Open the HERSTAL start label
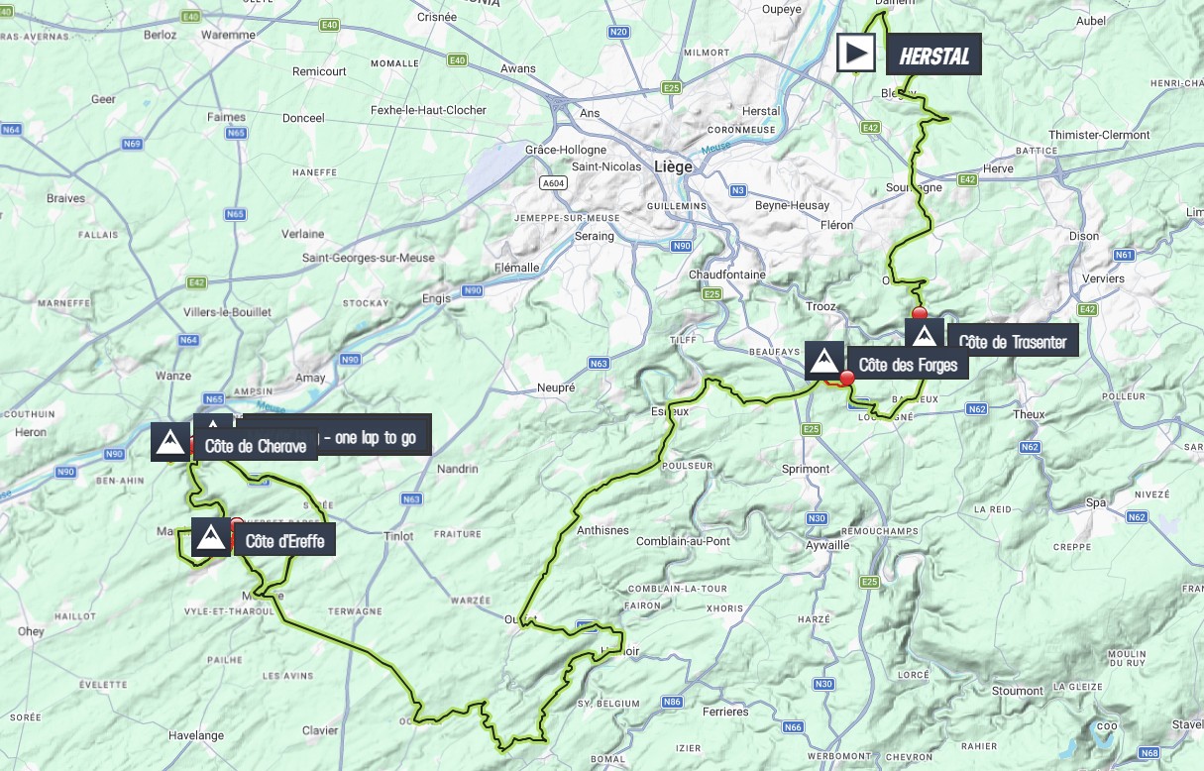The image size is (1204, 771). pyautogui.click(x=933, y=55)
